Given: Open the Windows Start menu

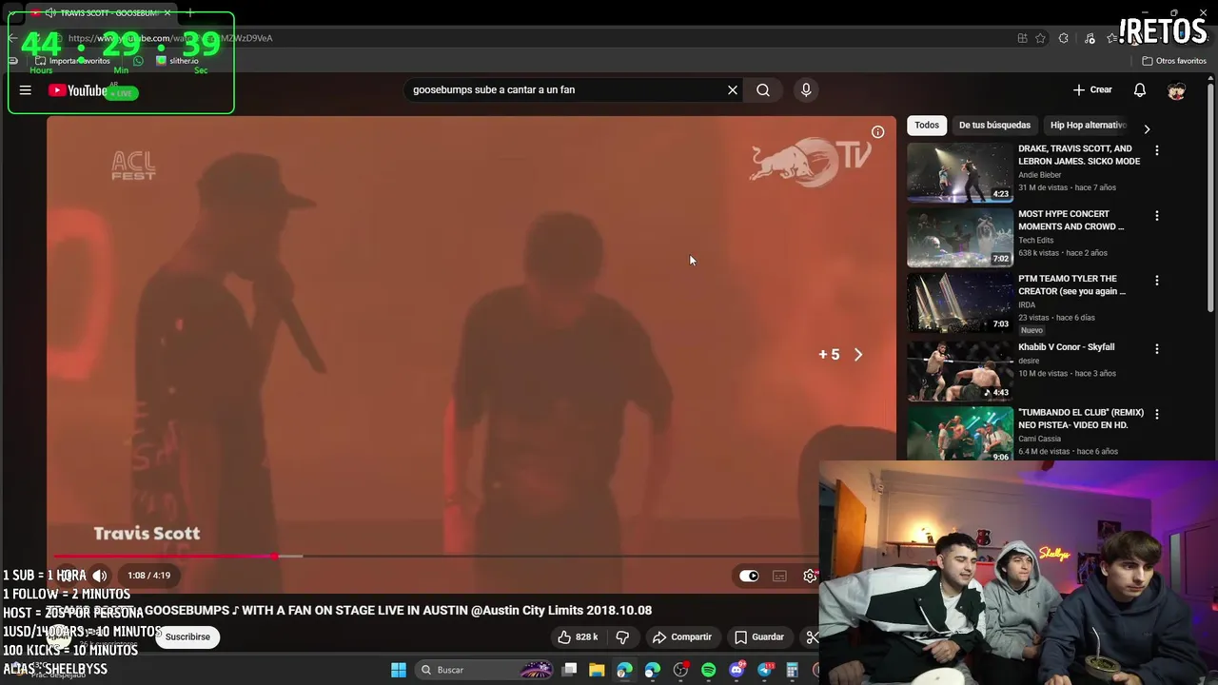Looking at the screenshot, I should tap(399, 670).
